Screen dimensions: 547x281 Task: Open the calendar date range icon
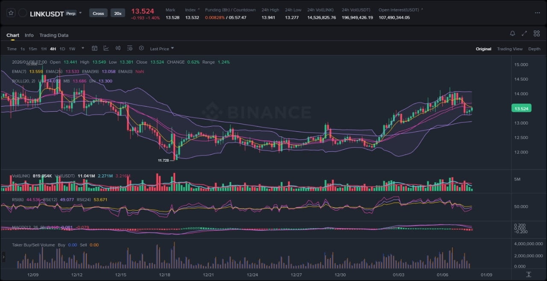[94, 49]
